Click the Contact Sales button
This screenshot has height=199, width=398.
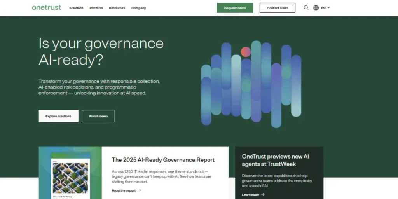tap(277, 8)
